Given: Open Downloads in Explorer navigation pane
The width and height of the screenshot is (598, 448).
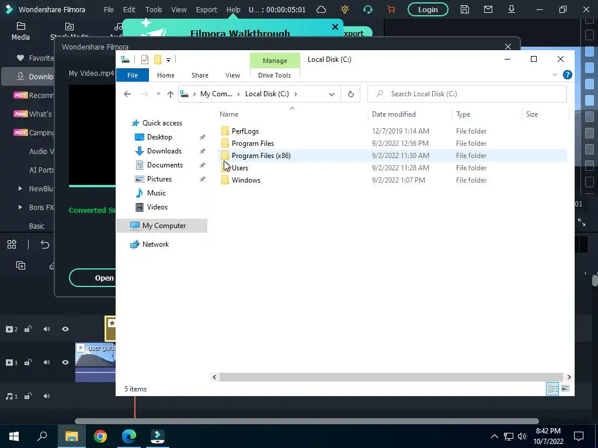Looking at the screenshot, I should coord(164,151).
